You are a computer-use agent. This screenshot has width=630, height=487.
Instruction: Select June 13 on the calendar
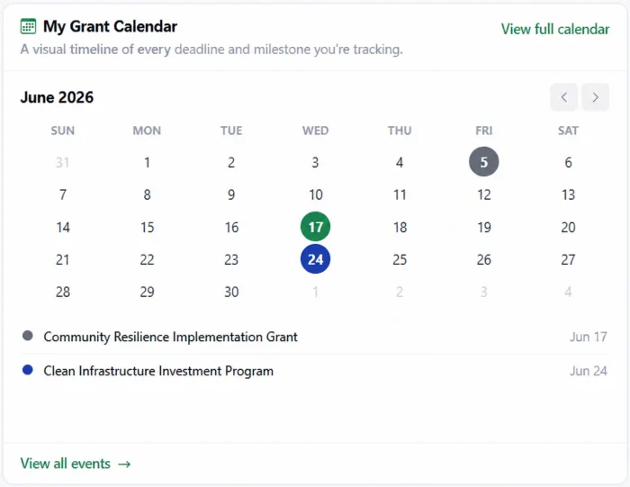(568, 194)
